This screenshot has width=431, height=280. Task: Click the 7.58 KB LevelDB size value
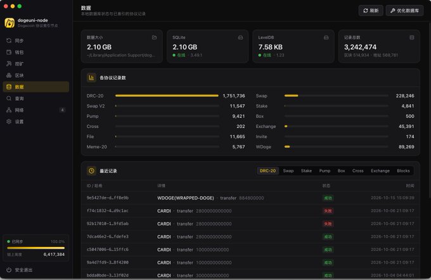(270, 47)
